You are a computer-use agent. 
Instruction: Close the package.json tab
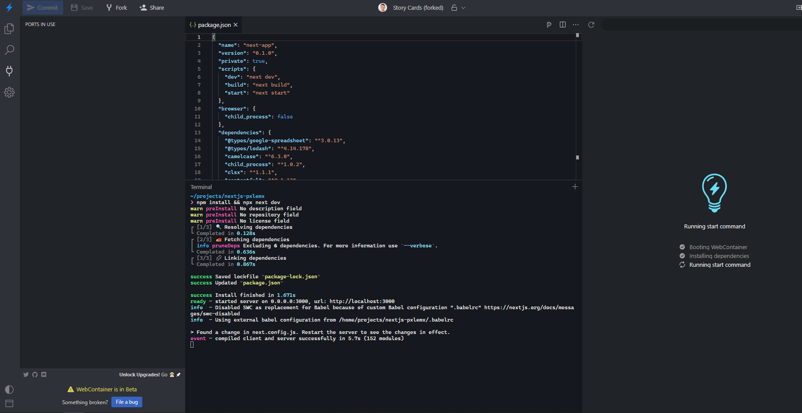pos(236,25)
